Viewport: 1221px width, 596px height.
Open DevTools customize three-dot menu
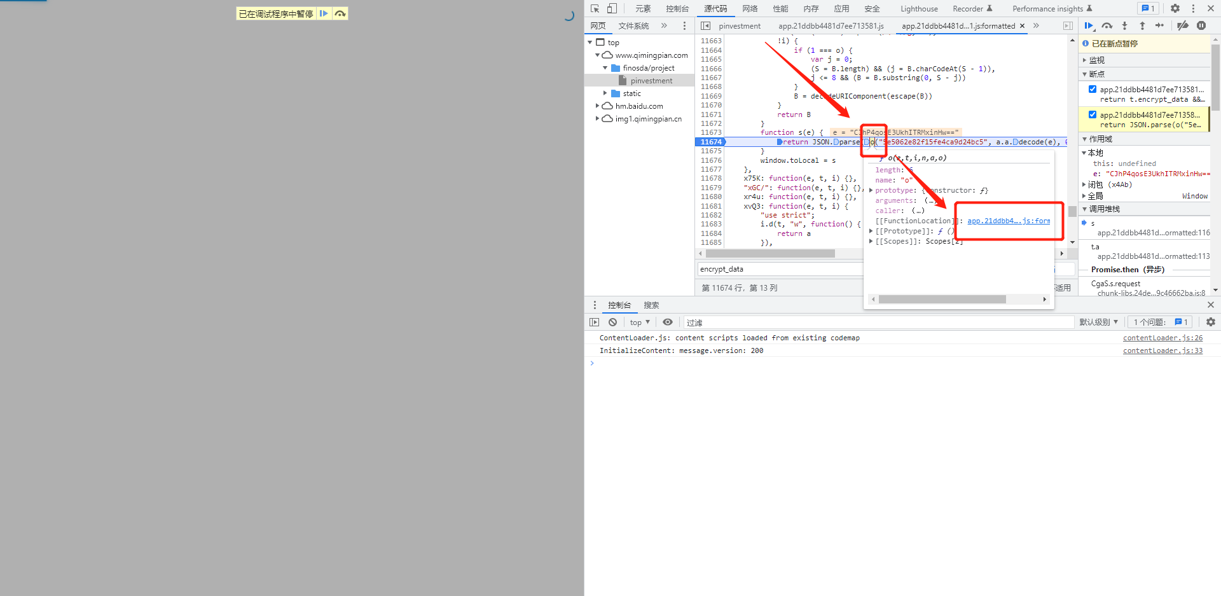pyautogui.click(x=1193, y=8)
